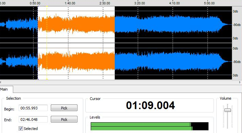Viewport: 242px width, 133px height.
Task: Click the orange selected waveform in the upper channel
Action: (76, 25)
